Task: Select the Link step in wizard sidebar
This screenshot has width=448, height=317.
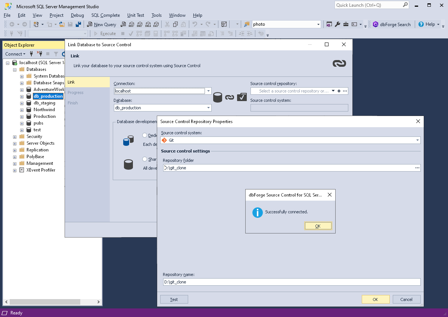Action: pos(87,82)
